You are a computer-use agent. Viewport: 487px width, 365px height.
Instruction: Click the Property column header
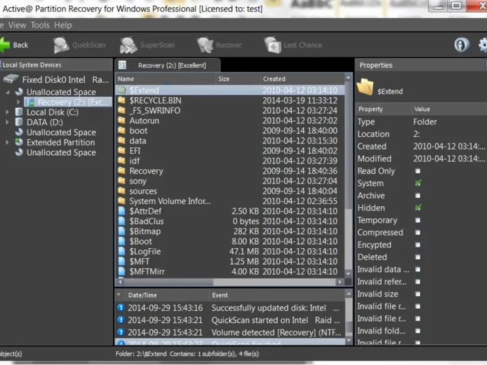click(384, 109)
